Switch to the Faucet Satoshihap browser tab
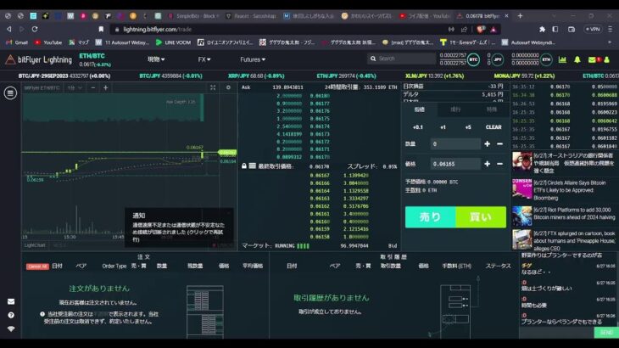This screenshot has width=619, height=348. point(251,16)
